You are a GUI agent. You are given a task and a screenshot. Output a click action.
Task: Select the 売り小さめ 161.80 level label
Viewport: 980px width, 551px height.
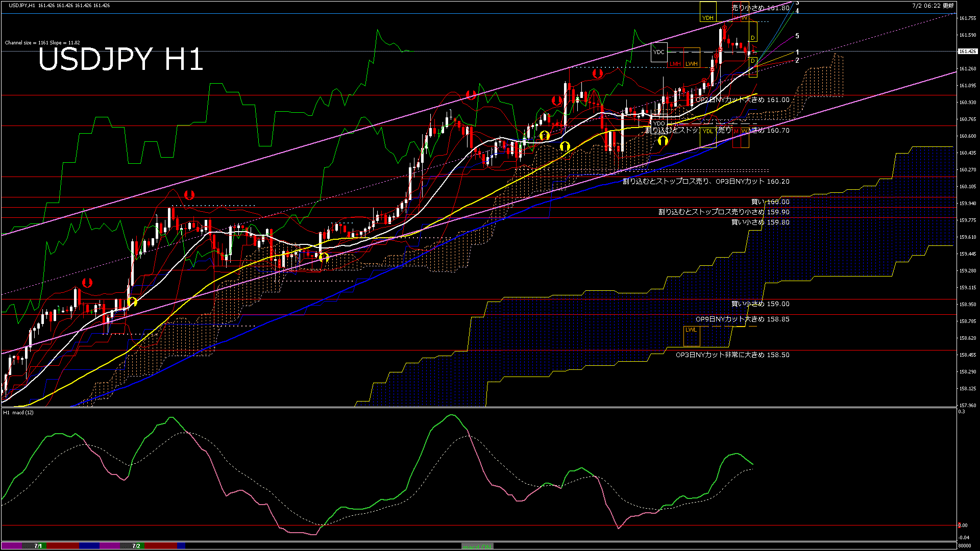[761, 8]
